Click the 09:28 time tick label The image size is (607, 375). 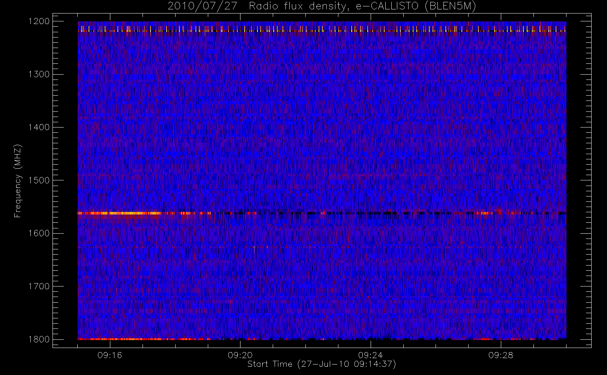point(501,355)
